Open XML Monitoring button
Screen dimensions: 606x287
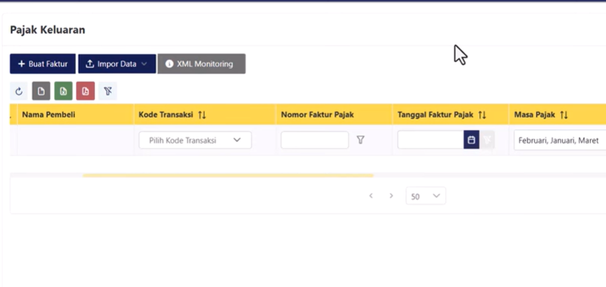point(201,64)
